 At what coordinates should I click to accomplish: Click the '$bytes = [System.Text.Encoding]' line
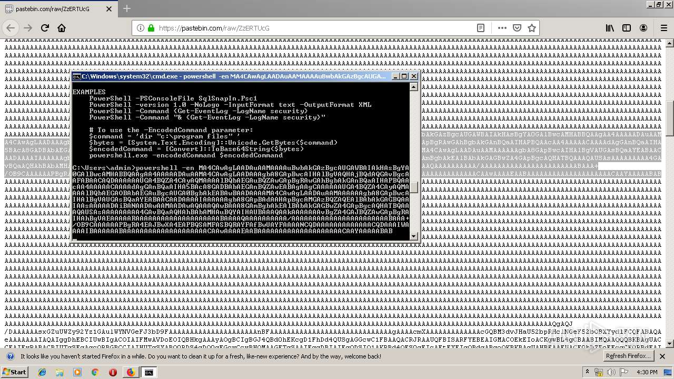tap(213, 142)
